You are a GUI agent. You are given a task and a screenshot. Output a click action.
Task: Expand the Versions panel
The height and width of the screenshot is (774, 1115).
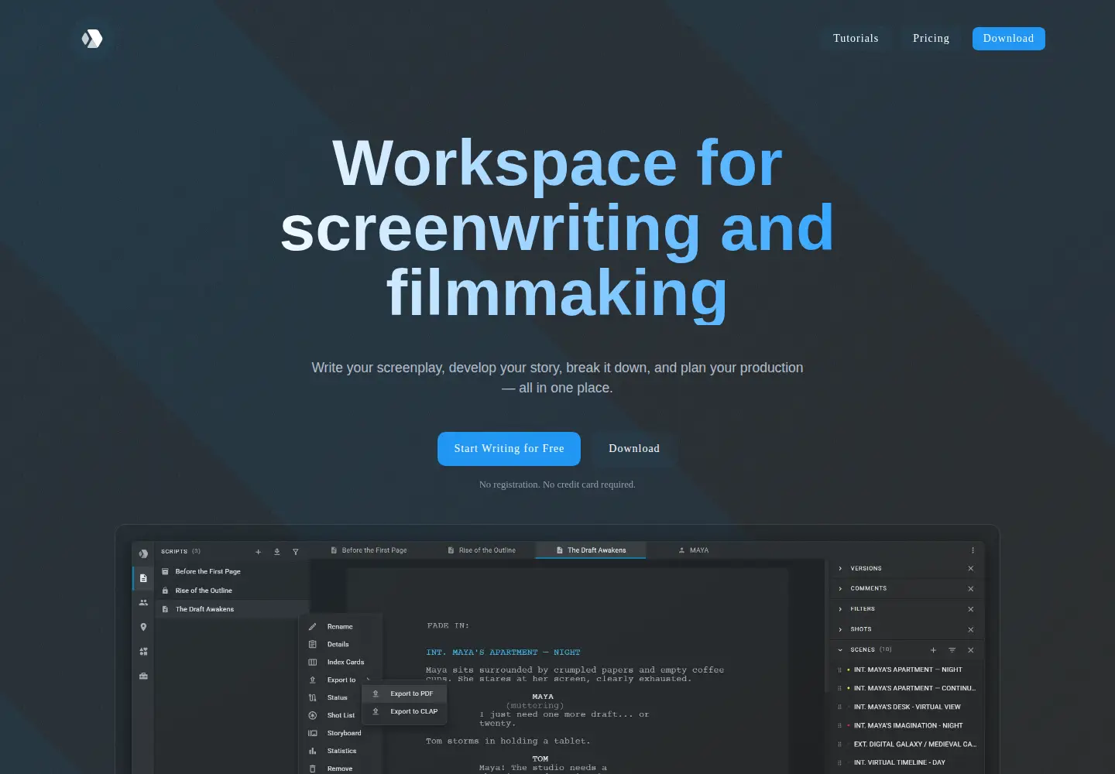(840, 569)
